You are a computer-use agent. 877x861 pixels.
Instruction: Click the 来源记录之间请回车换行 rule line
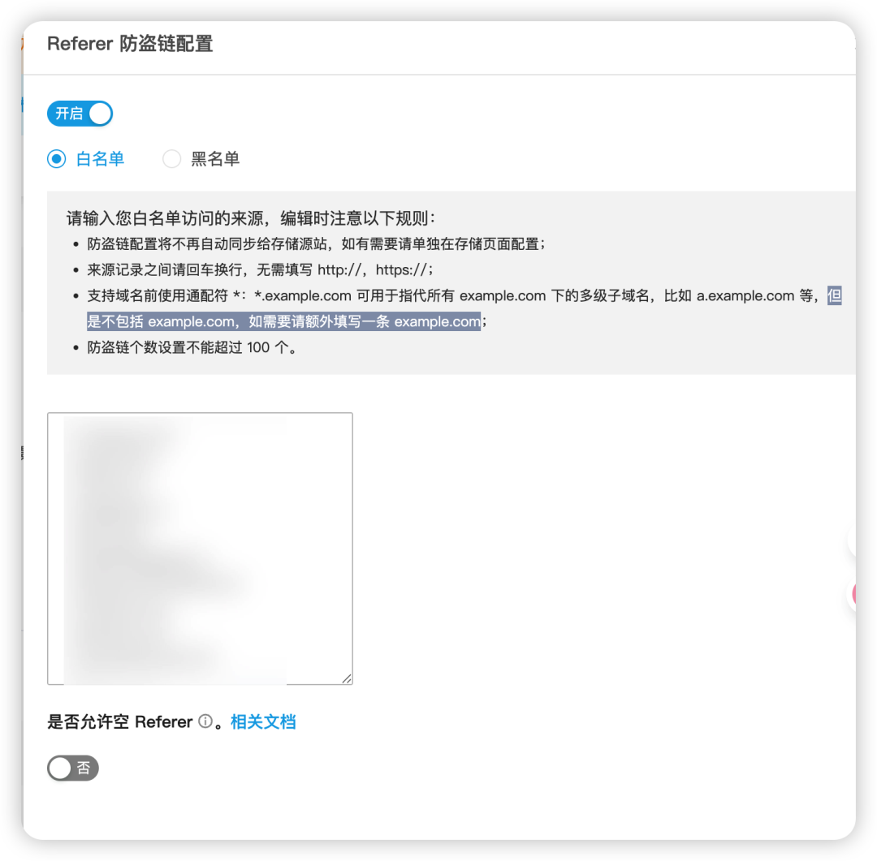(260, 270)
